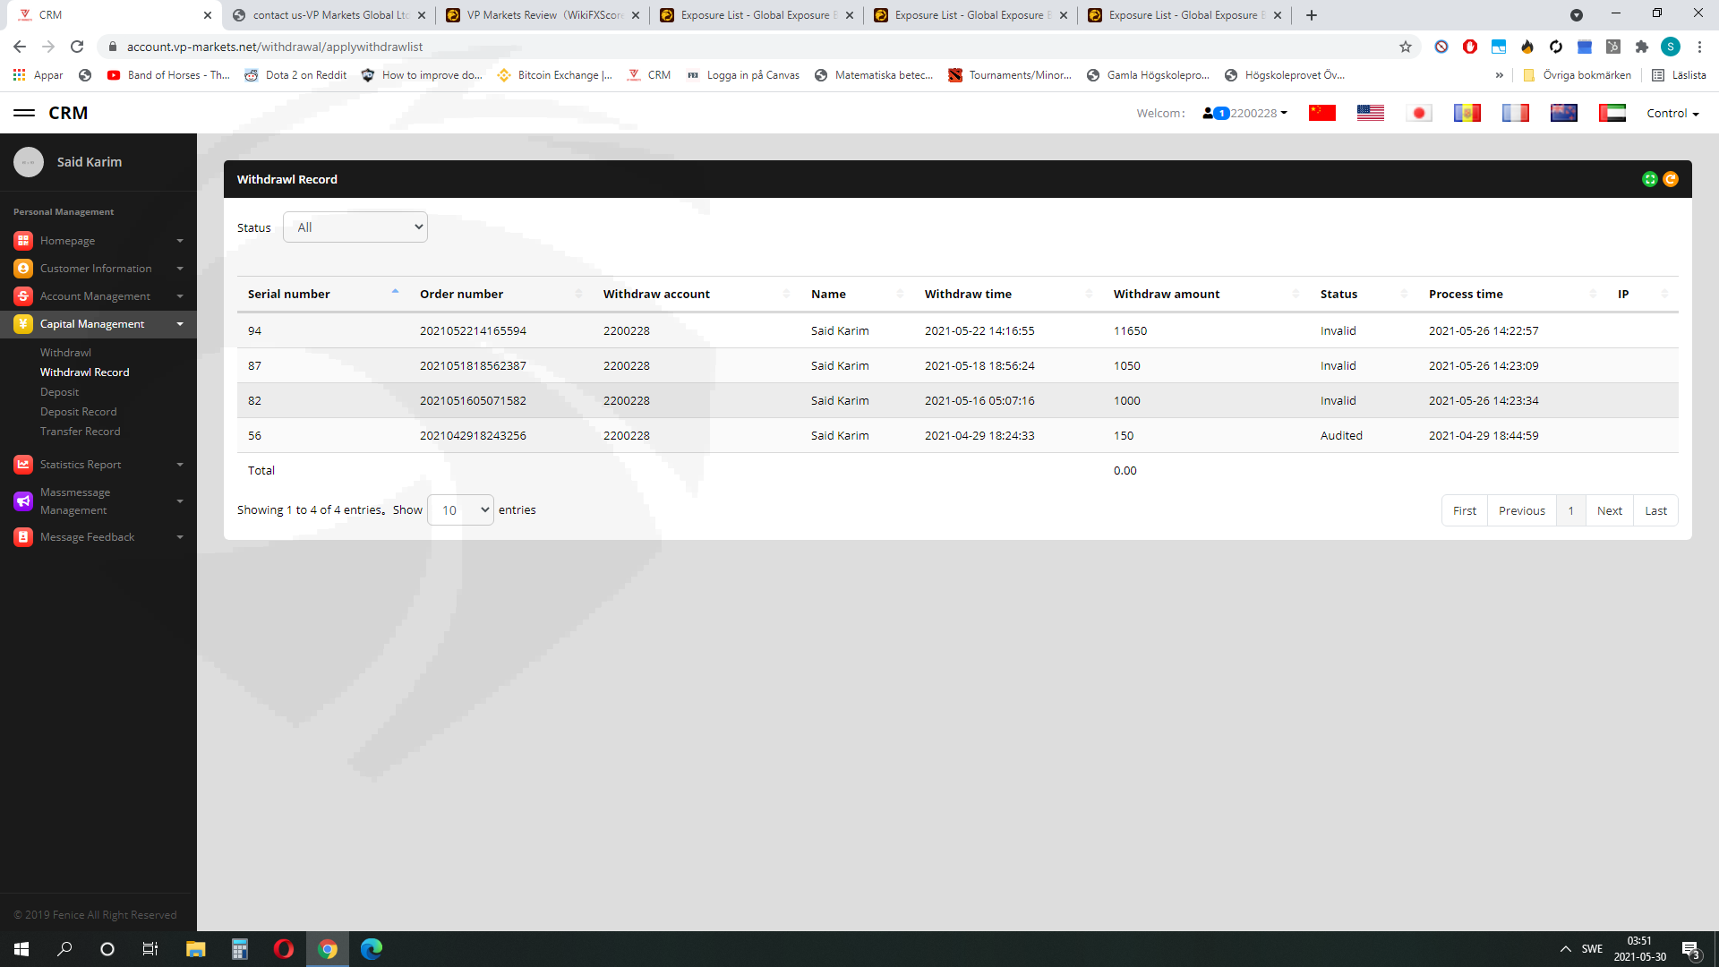Expand the Control dropdown menu
This screenshot has height=967, width=1719.
tap(1672, 113)
